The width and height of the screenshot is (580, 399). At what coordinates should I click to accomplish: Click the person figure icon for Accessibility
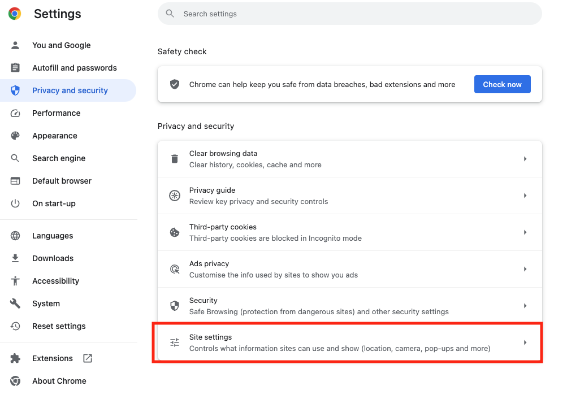pyautogui.click(x=15, y=281)
